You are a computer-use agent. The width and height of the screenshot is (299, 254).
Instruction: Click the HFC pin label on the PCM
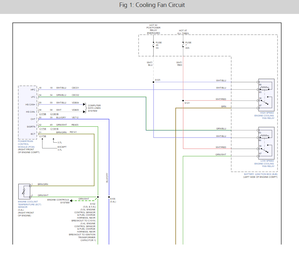[33, 90]
